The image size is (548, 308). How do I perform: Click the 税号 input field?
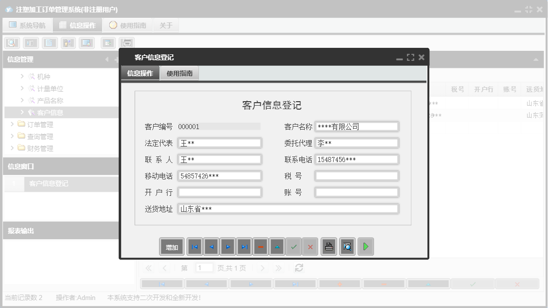pos(357,175)
